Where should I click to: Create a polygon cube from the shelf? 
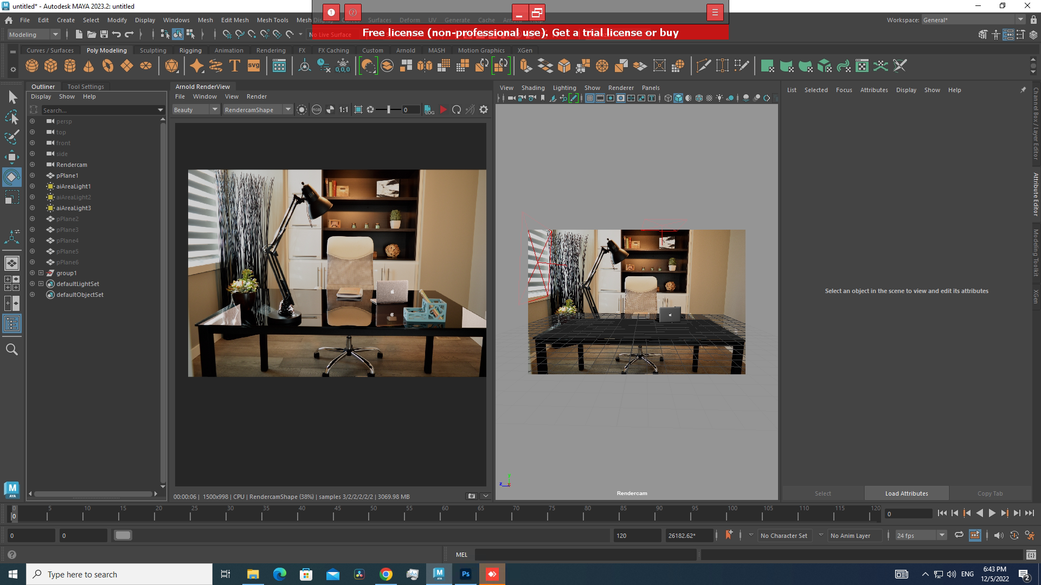[x=51, y=66]
